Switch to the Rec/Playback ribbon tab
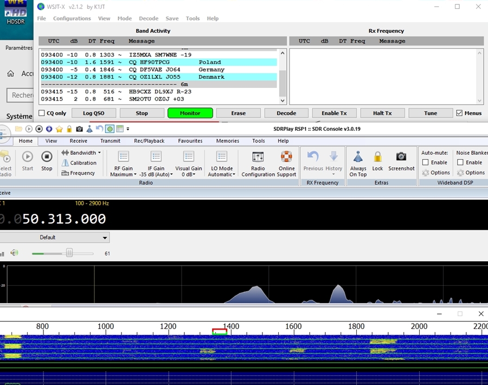This screenshot has height=385, width=488. click(149, 141)
